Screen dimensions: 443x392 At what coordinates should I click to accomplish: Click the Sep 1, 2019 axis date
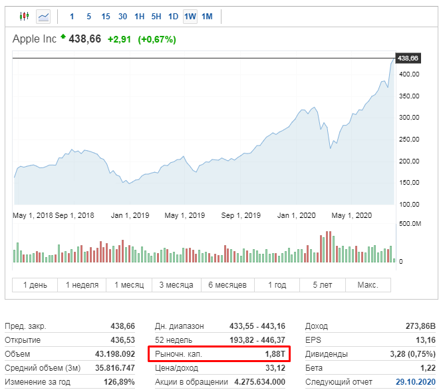pos(241,215)
